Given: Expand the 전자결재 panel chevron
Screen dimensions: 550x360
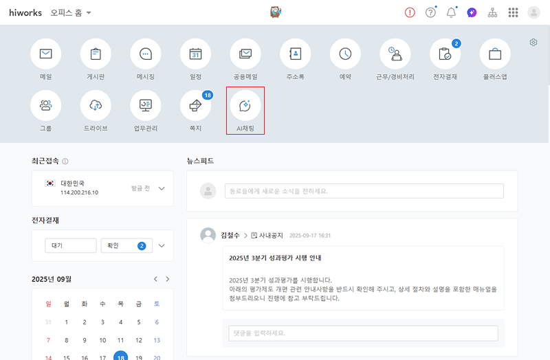Looking at the screenshot, I should pyautogui.click(x=162, y=245).
